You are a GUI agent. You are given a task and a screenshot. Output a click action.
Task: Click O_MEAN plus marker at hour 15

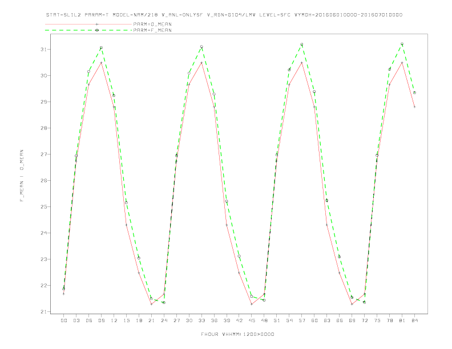[x=126, y=225]
